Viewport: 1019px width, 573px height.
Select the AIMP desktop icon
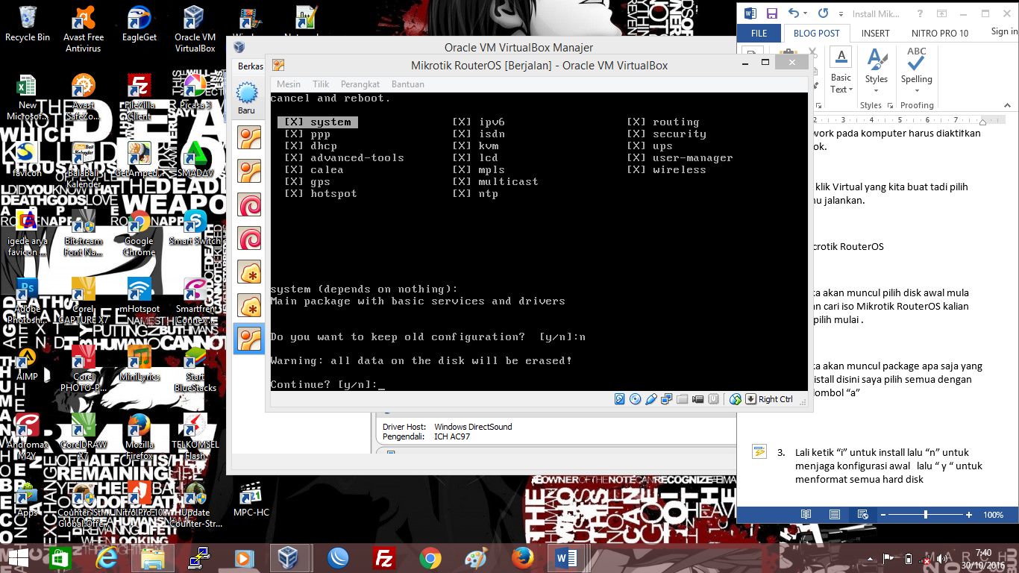(x=27, y=363)
